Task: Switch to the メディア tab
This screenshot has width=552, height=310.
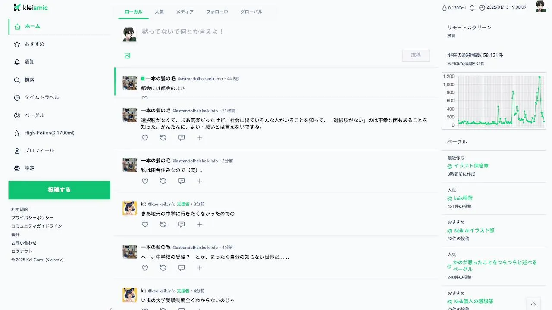Action: (185, 12)
